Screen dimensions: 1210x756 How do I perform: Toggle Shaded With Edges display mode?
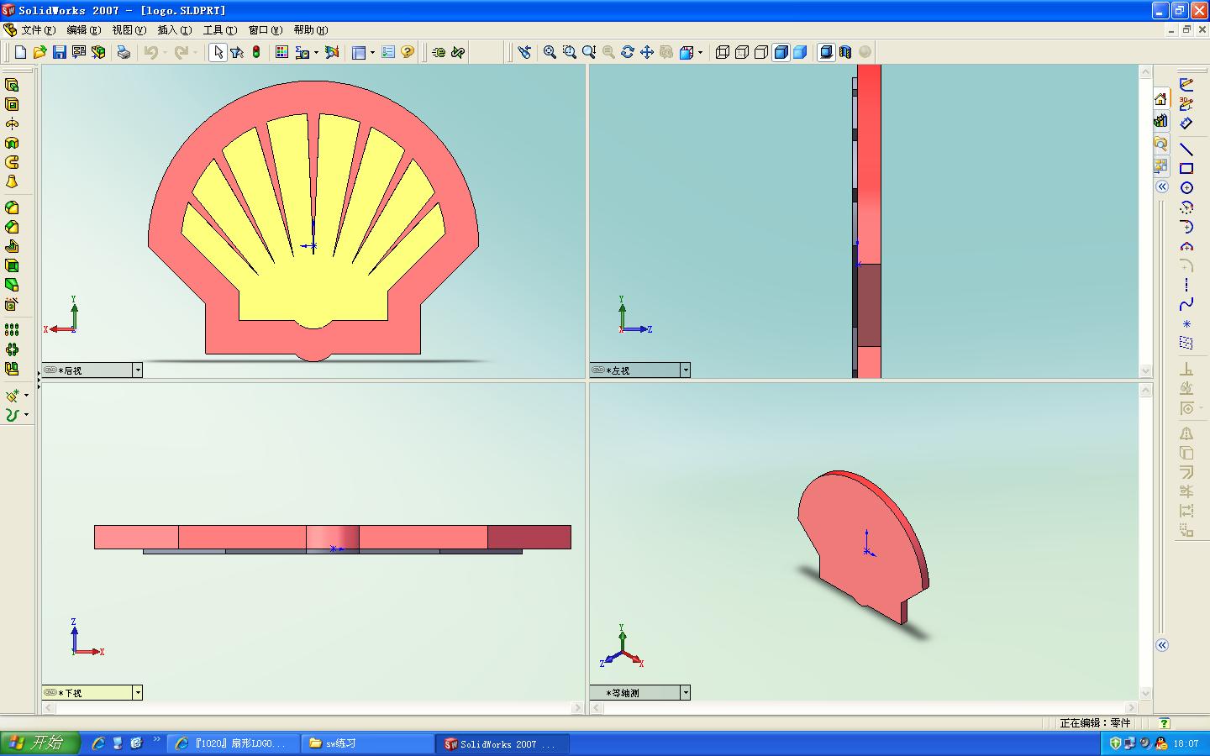tap(781, 52)
